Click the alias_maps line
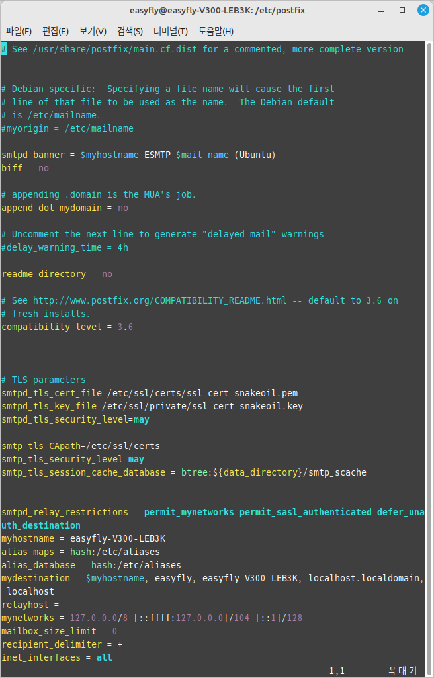Screen dimensions: 434x678 [81, 552]
